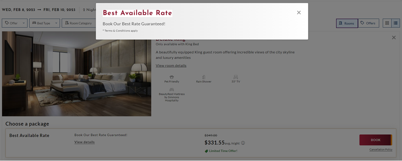The height and width of the screenshot is (161, 402).
Task: Open the Bed Type filter dropdown
Action: coord(45,23)
